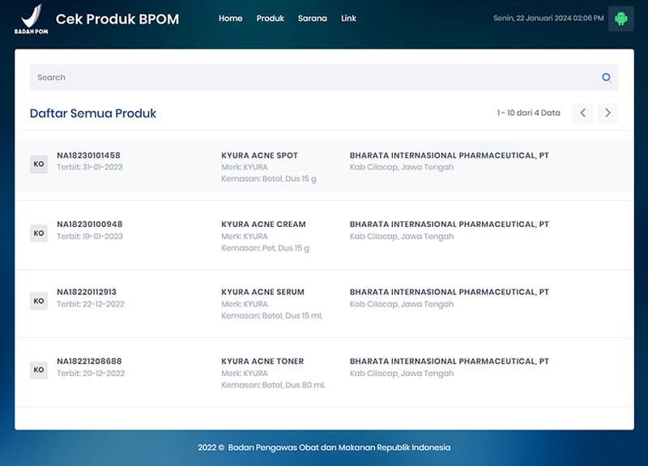Click Merk: KYURA in Acne Serum row
Screen dimensions: 648x466
click(x=245, y=304)
